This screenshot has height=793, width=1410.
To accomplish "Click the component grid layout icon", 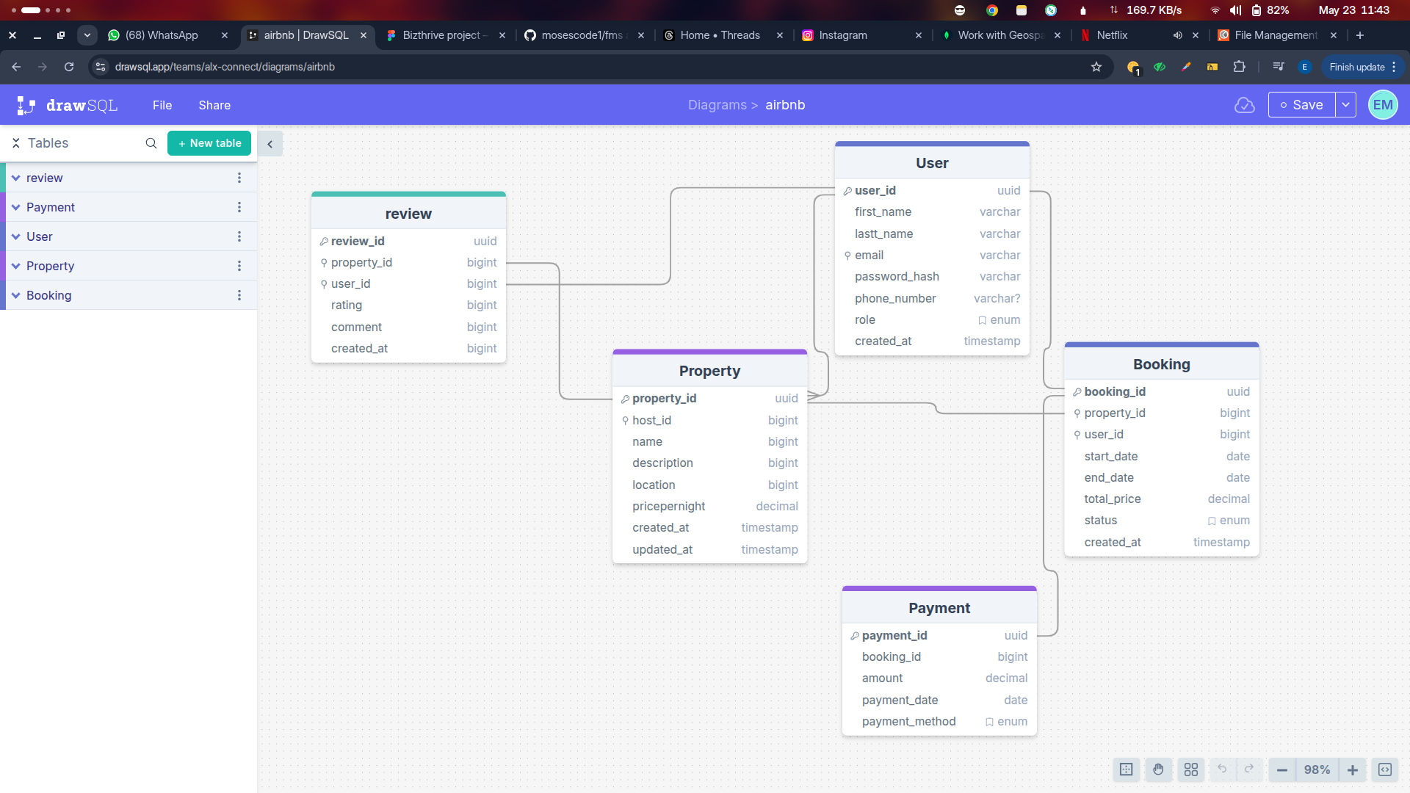I will [1190, 770].
